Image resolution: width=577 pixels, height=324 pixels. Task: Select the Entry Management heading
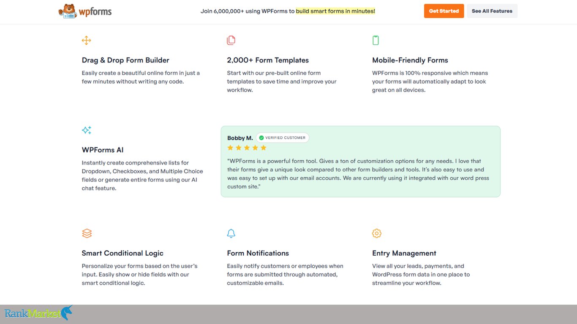(404, 253)
